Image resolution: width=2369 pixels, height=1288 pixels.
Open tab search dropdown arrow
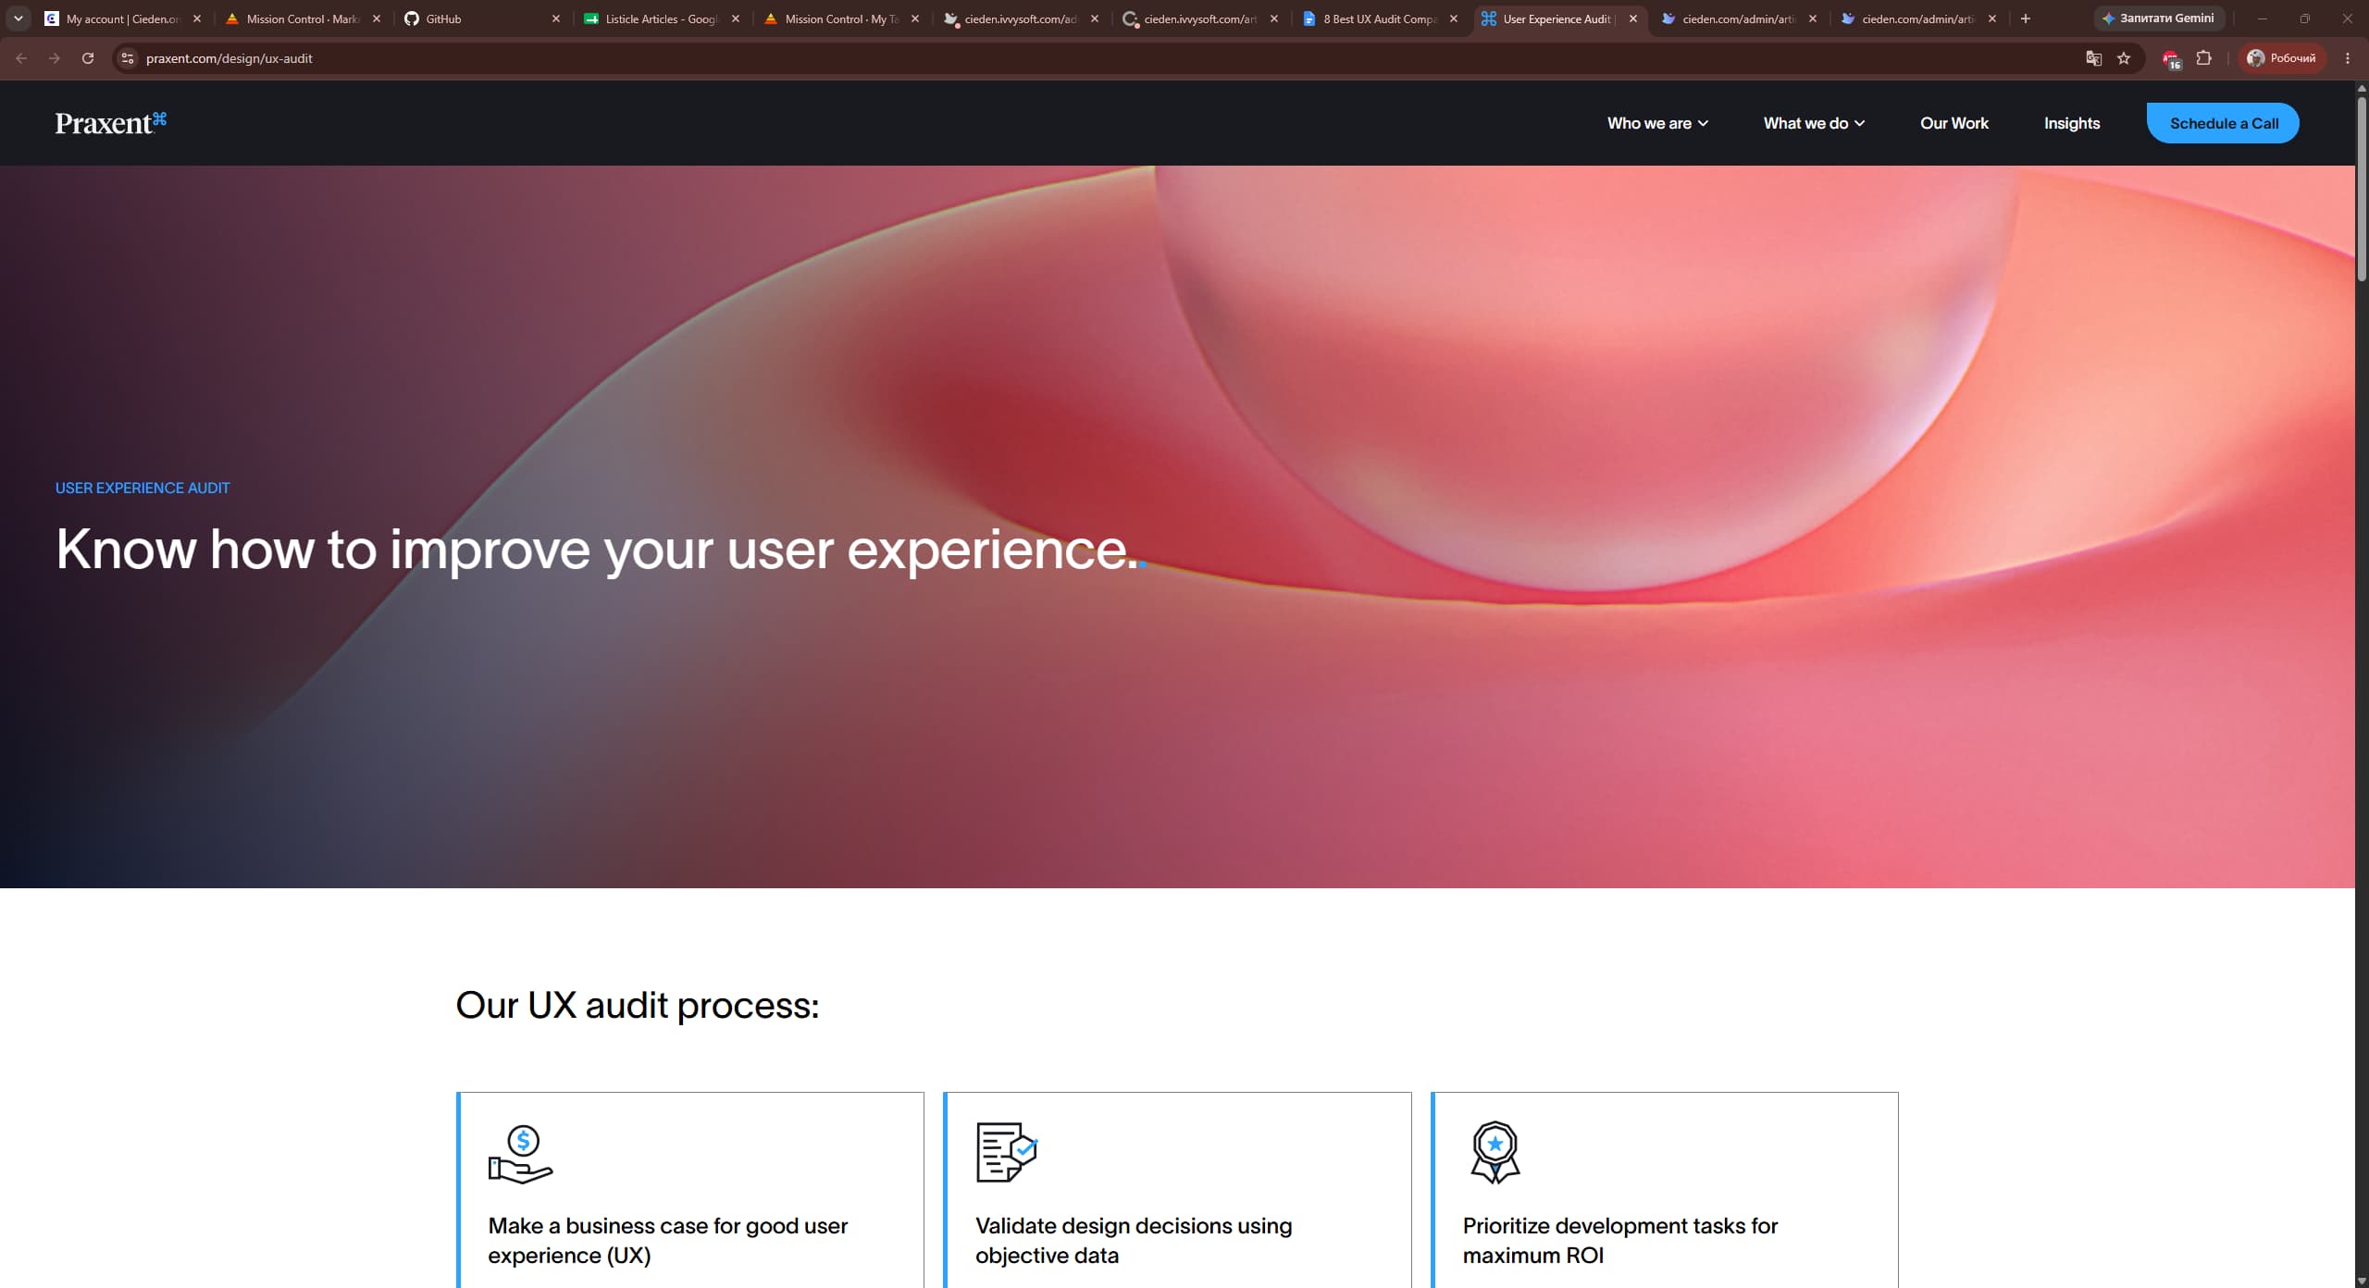[x=18, y=19]
